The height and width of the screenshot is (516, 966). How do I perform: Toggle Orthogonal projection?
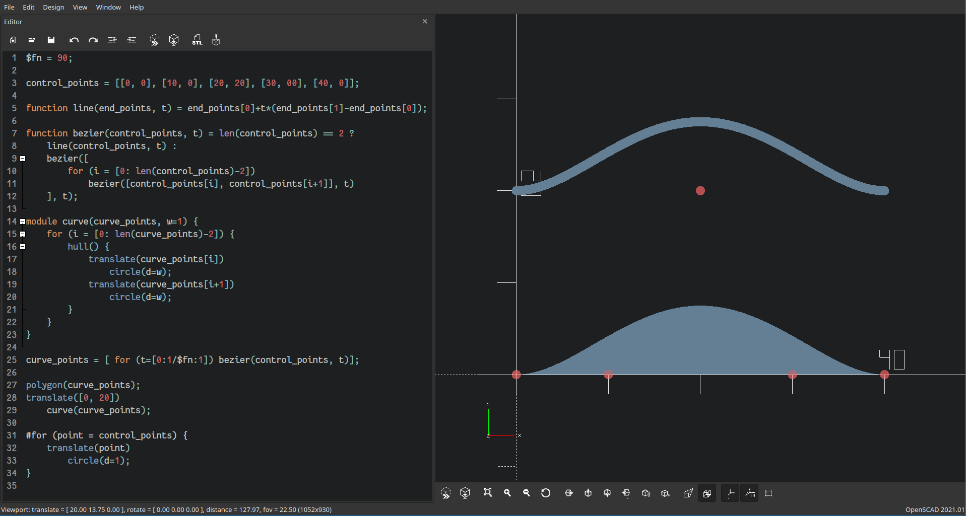pos(707,493)
